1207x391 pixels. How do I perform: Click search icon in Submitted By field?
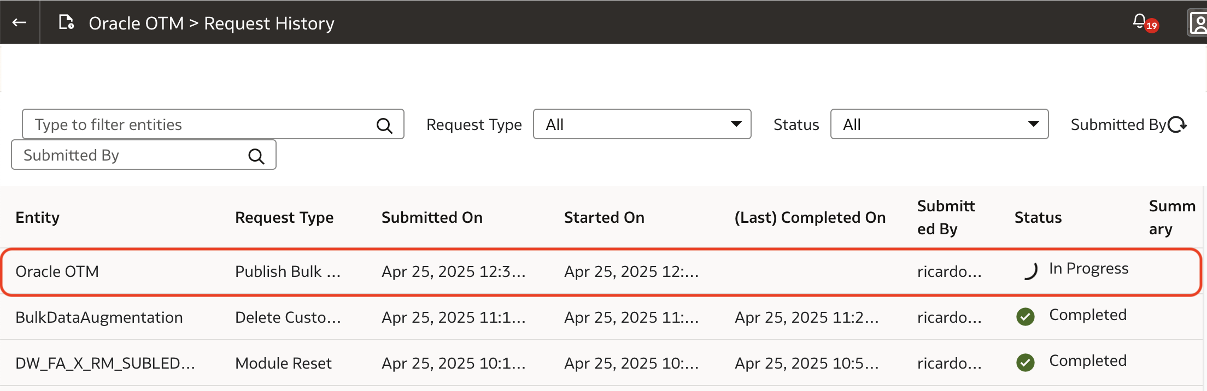[256, 156]
